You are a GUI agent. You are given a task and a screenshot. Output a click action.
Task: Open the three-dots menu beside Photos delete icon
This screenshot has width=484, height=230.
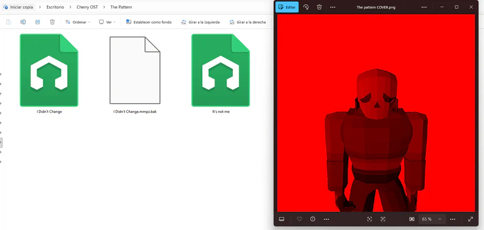[332, 7]
